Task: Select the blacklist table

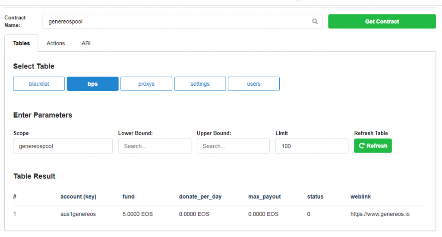Action: click(39, 84)
